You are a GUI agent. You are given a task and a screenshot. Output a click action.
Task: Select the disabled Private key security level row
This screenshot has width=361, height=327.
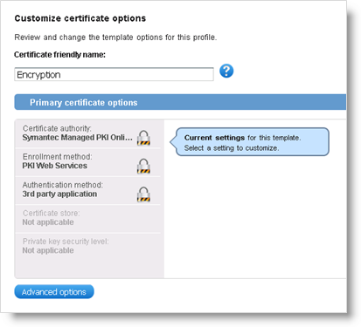[87, 247]
